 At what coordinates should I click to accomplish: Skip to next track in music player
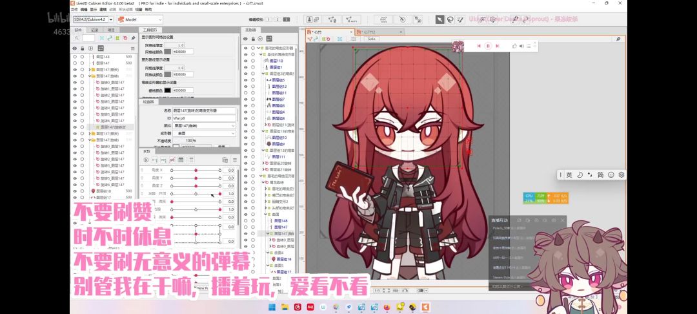(x=498, y=46)
